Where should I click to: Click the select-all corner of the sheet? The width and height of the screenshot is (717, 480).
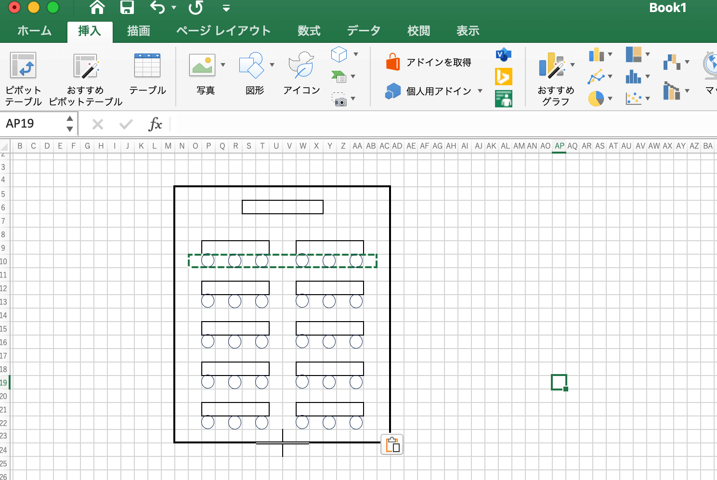[5, 146]
